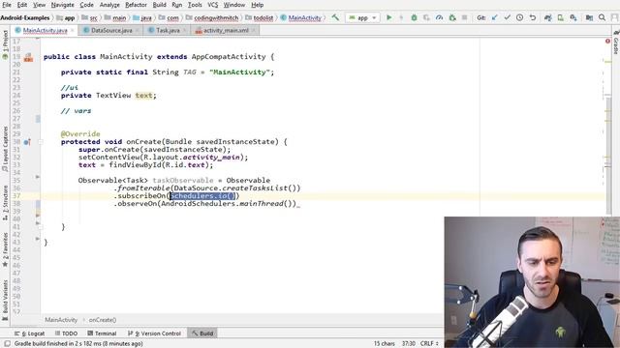Open the Favorites side panel
The height and width of the screenshot is (348, 620).
[5, 249]
